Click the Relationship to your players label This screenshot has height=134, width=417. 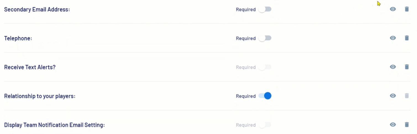[40, 96]
